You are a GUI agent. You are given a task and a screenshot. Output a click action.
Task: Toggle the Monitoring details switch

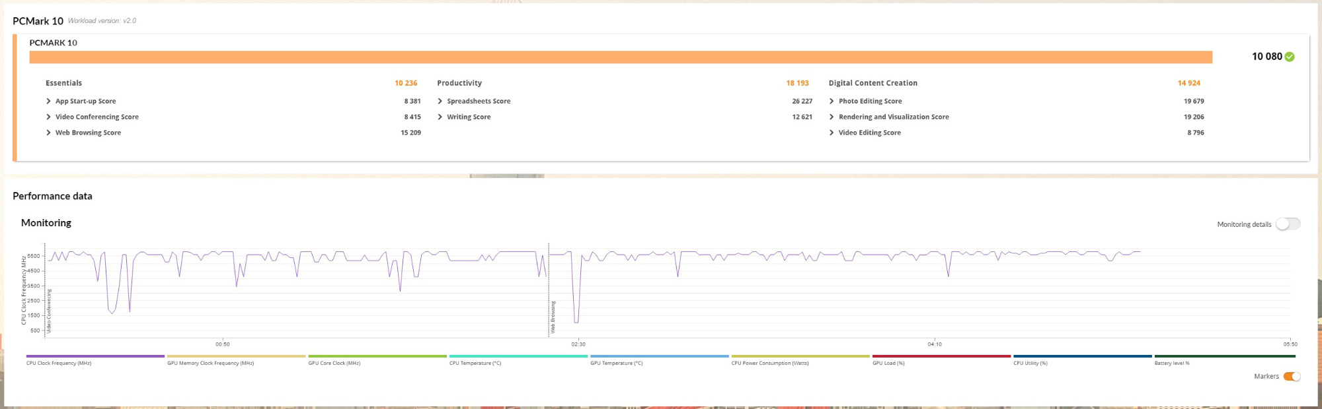click(x=1288, y=224)
